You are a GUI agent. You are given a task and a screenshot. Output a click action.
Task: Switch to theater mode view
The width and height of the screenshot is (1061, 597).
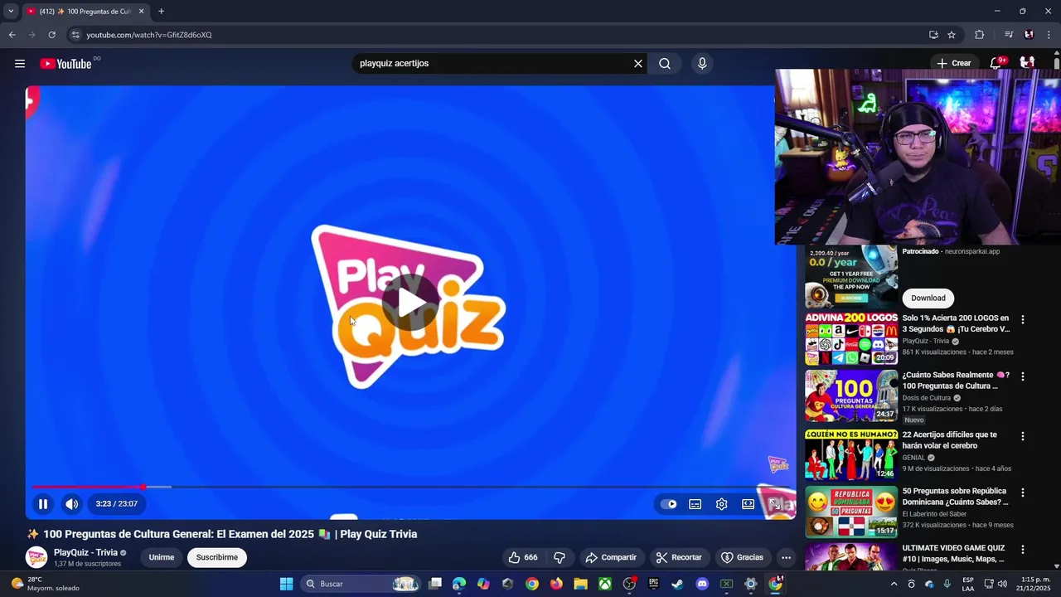(x=748, y=504)
